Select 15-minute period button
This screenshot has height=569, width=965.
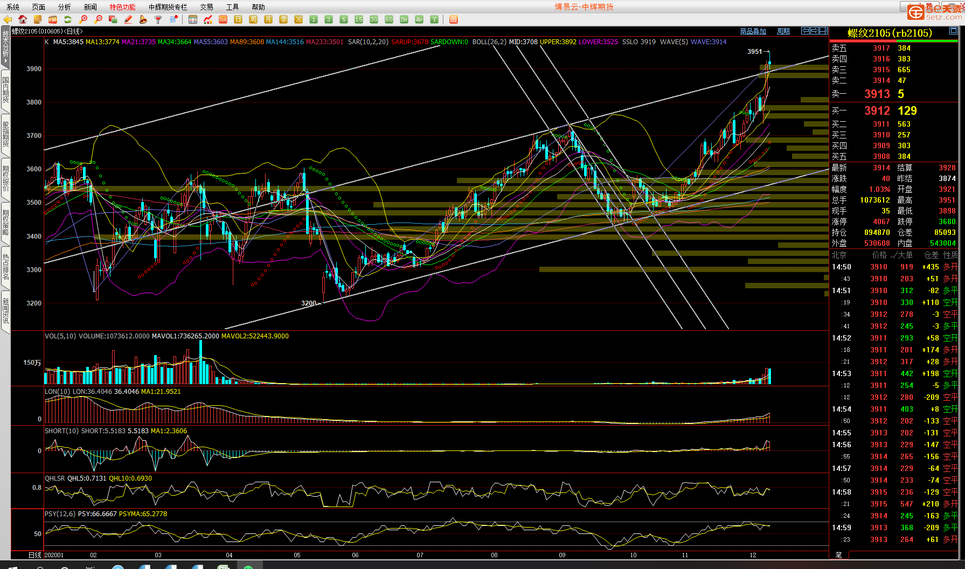[359, 19]
